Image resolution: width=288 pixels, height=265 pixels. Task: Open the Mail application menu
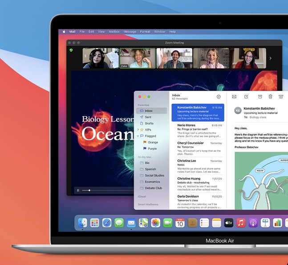point(73,32)
